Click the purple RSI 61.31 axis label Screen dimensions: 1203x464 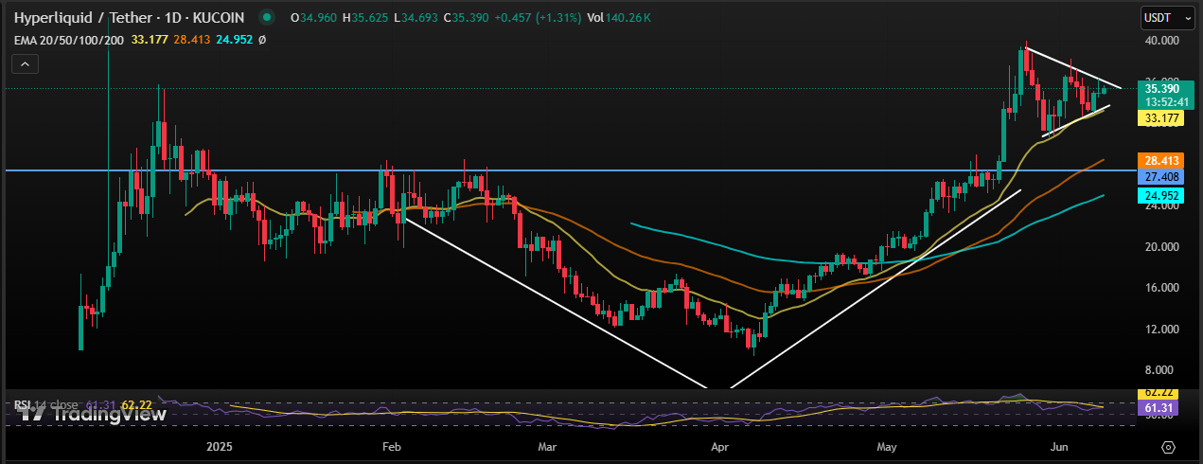[1159, 408]
